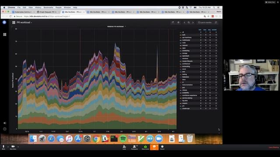
Task: Open dashboard settings gear icon
Action: [x=178, y=22]
